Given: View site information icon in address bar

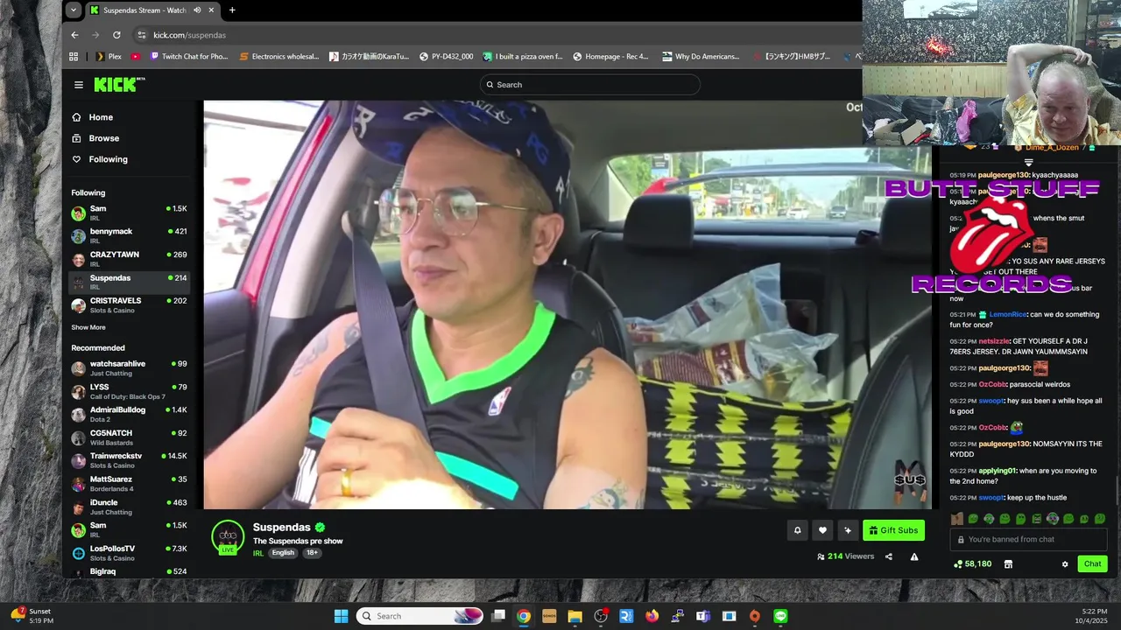Looking at the screenshot, I should pyautogui.click(x=142, y=35).
